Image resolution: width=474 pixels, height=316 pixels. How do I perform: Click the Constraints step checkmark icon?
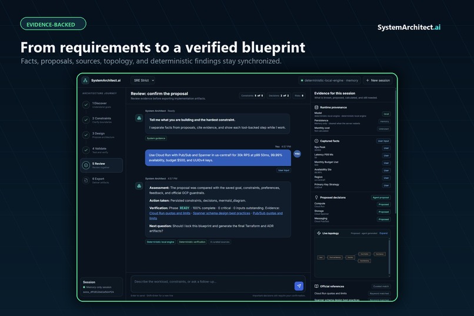click(x=86, y=120)
